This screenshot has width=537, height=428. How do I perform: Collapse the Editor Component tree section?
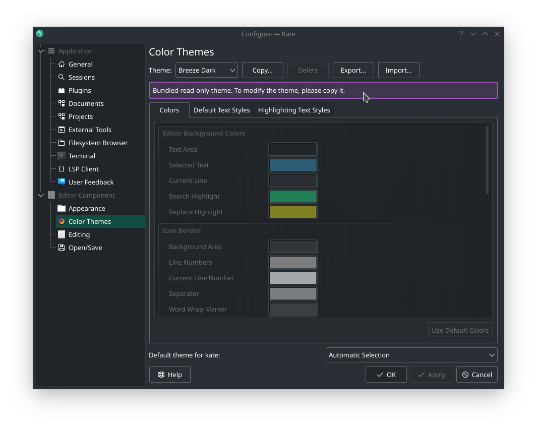(41, 195)
